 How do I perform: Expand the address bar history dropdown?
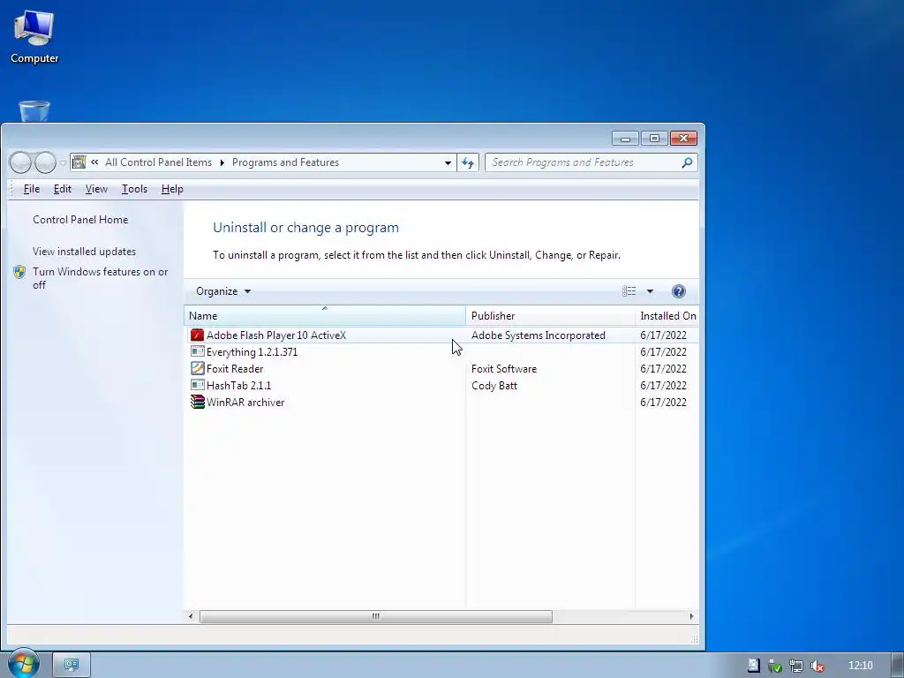pos(448,162)
